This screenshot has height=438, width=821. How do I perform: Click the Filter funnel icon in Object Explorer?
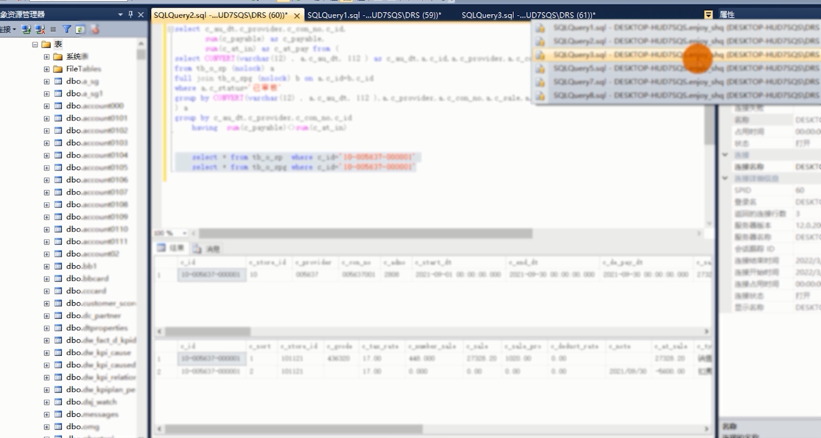tap(66, 29)
